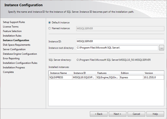Select Database Engine Configuration step
The width and height of the screenshot is (167, 119).
coord(20,54)
